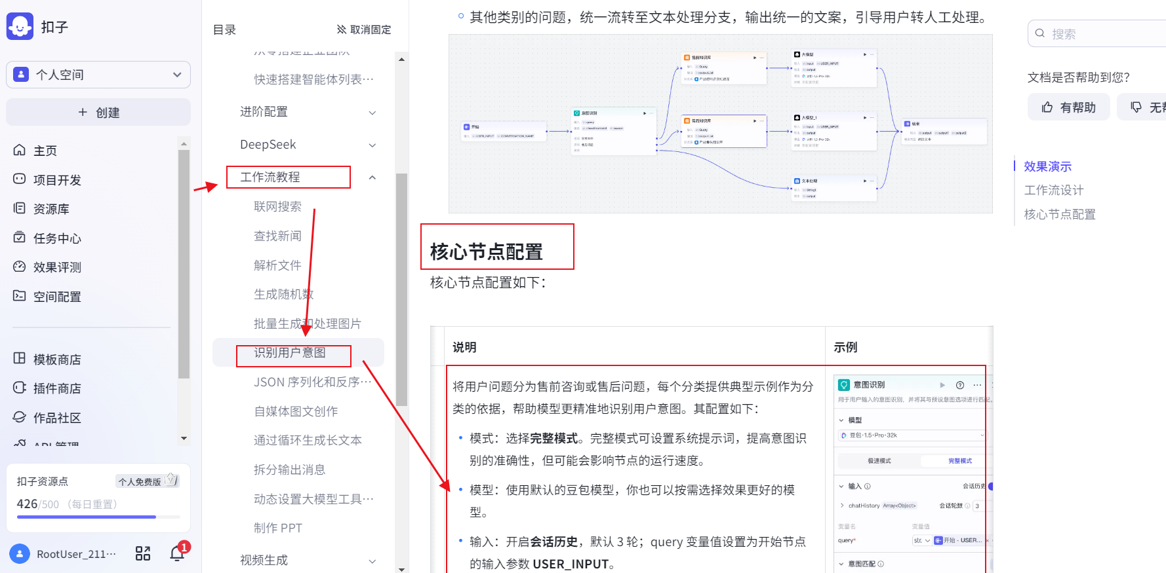Toggle the 会话历史 switch
This screenshot has height=573, width=1166.
click(x=990, y=487)
